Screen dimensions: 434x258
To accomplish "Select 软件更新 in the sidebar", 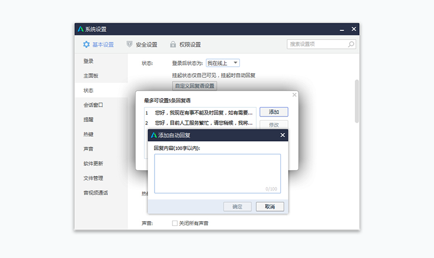I will [101, 164].
